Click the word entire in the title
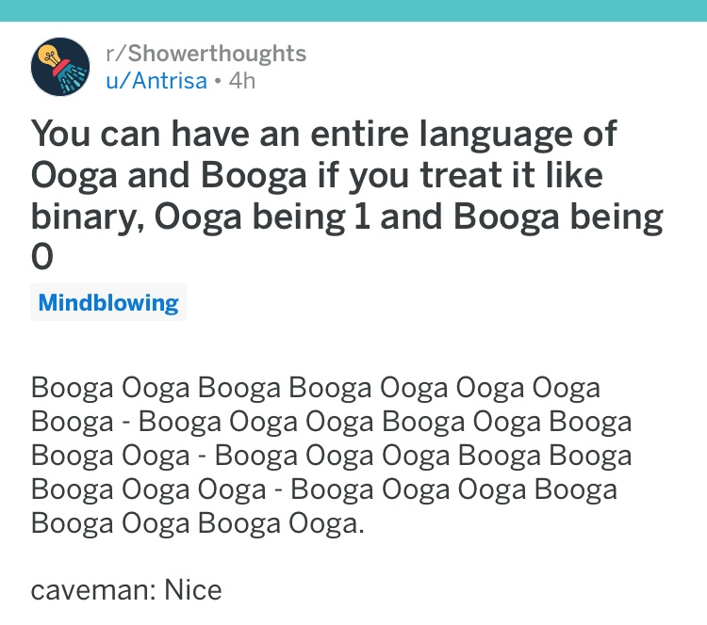This screenshot has width=707, height=625. click(360, 135)
